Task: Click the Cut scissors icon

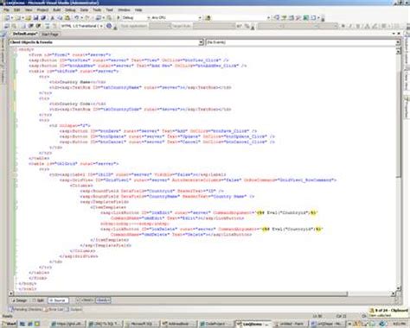Action: [x=53, y=18]
